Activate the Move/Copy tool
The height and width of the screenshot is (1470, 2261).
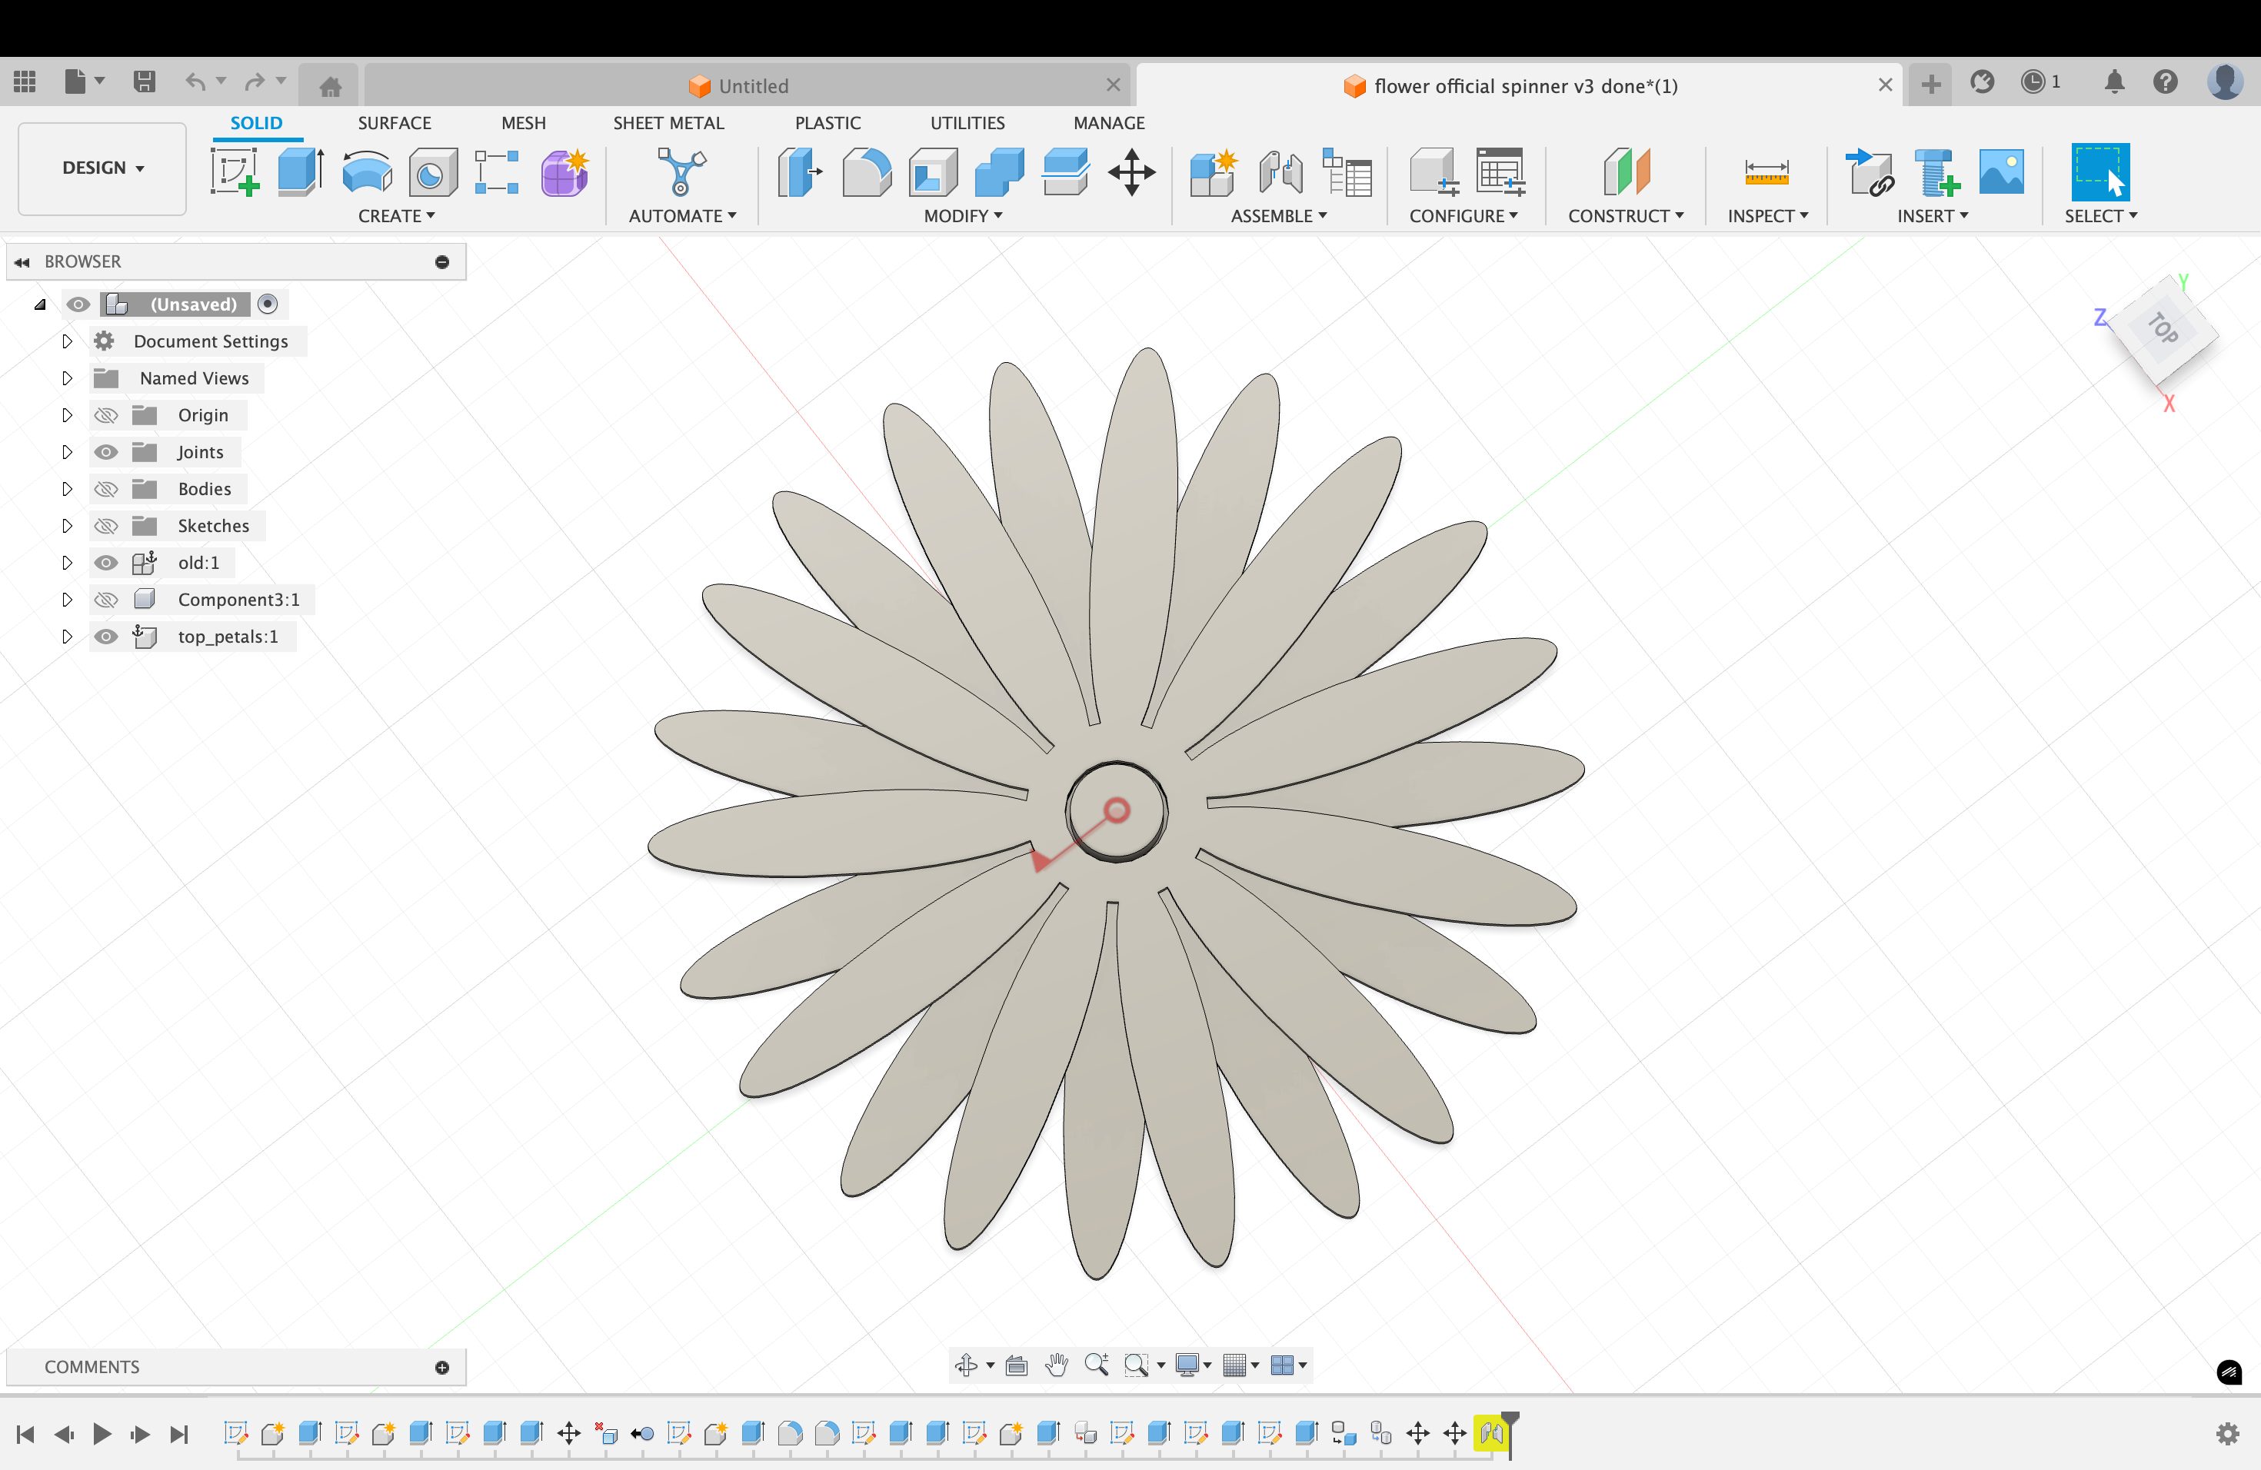[1130, 173]
